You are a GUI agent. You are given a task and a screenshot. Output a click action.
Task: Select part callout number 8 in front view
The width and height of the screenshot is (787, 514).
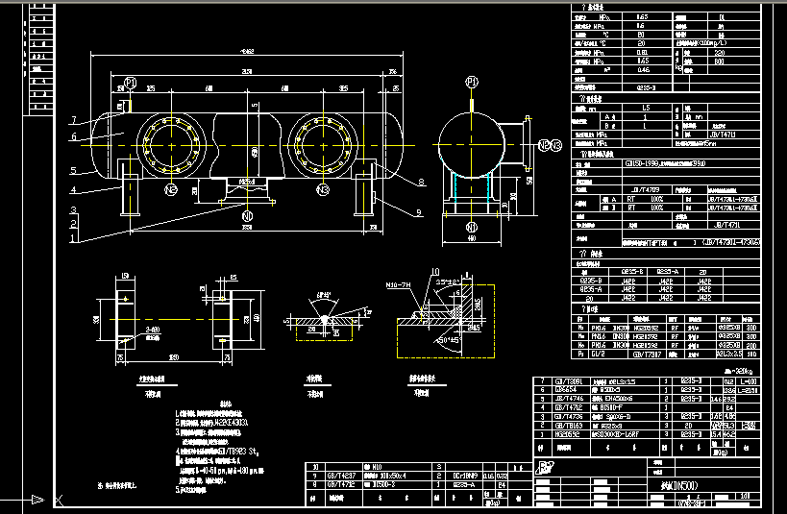click(421, 183)
